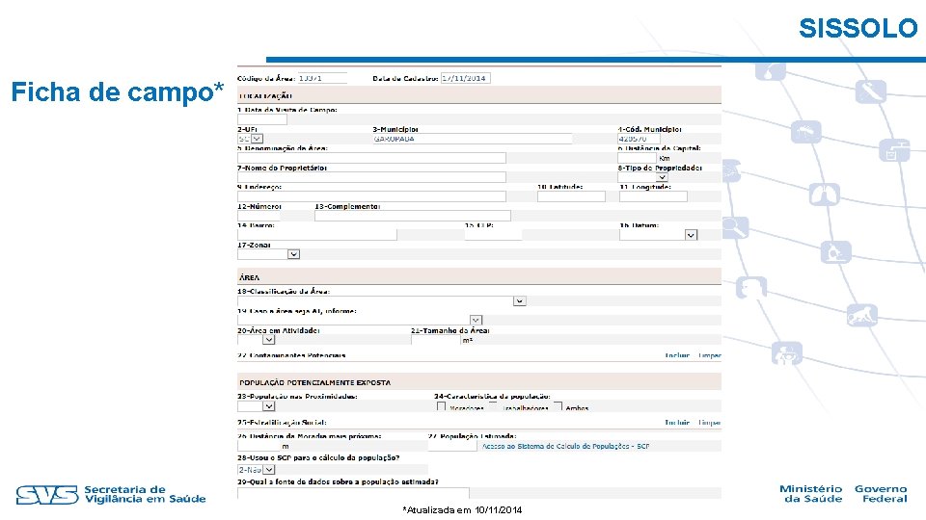Click the Governo Federal logo text
The width and height of the screenshot is (926, 520).
[x=881, y=493]
